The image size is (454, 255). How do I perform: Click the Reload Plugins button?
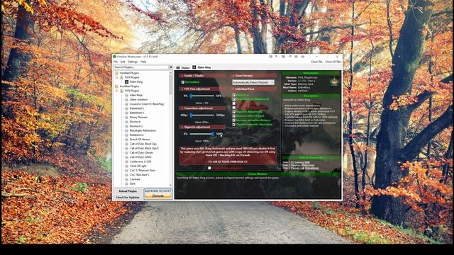click(x=128, y=191)
